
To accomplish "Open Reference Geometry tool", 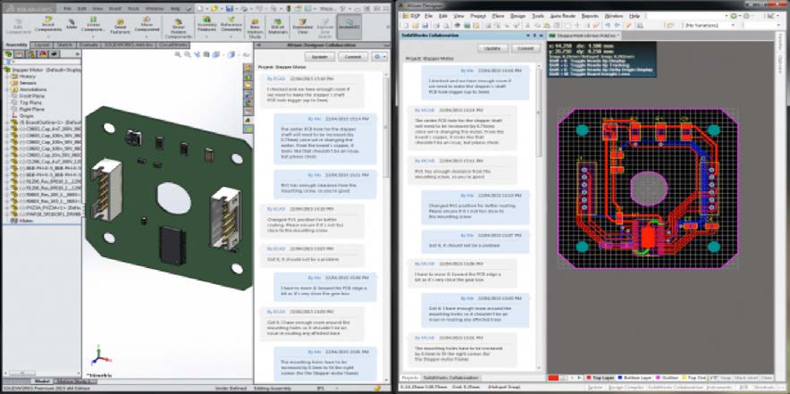I will [x=231, y=26].
